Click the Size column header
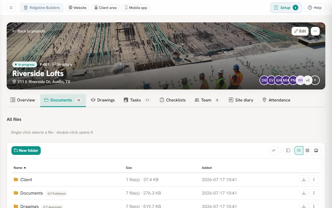Viewport: 332px width, 208px height. 129,168
